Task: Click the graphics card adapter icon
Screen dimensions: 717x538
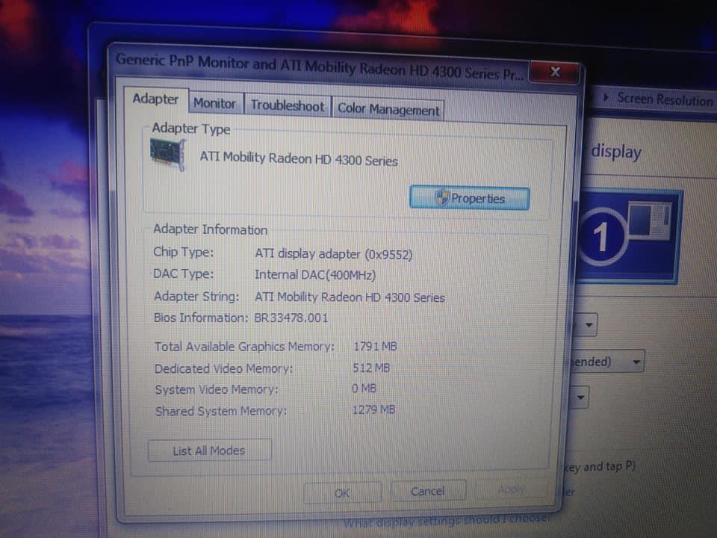Action: [168, 155]
